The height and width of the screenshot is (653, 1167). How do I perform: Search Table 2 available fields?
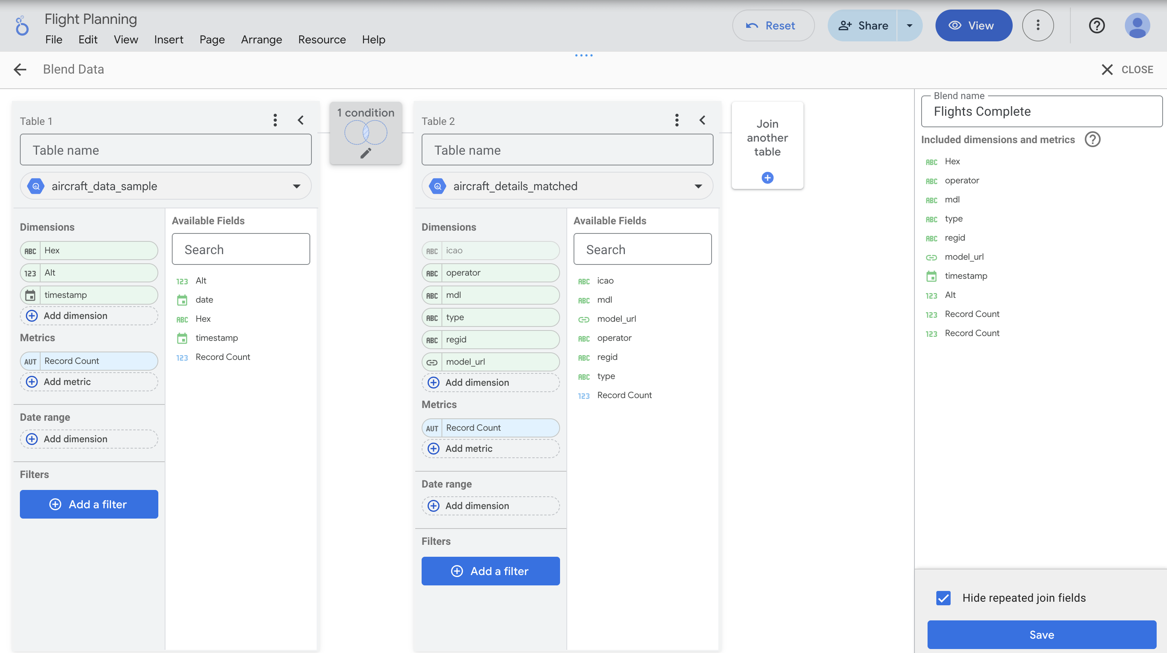[x=642, y=249]
